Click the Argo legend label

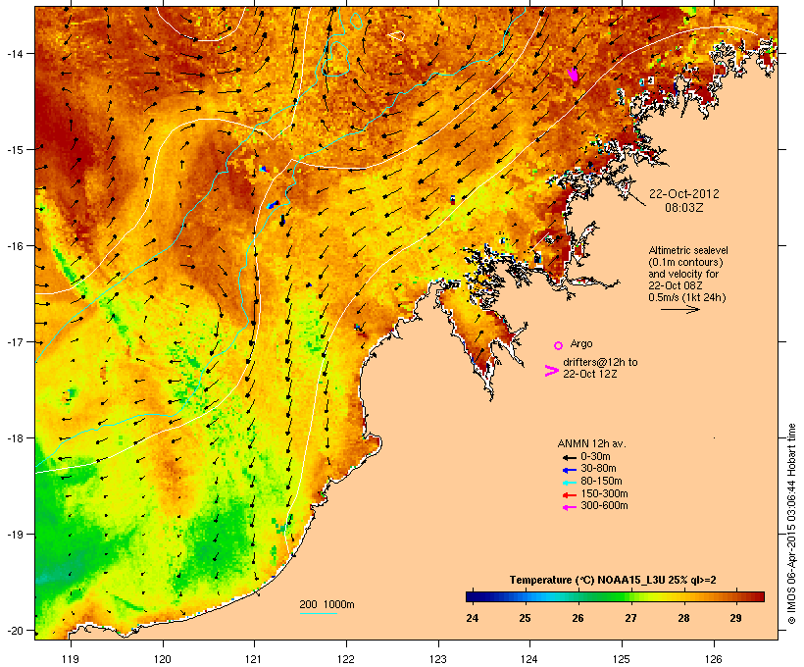(581, 343)
